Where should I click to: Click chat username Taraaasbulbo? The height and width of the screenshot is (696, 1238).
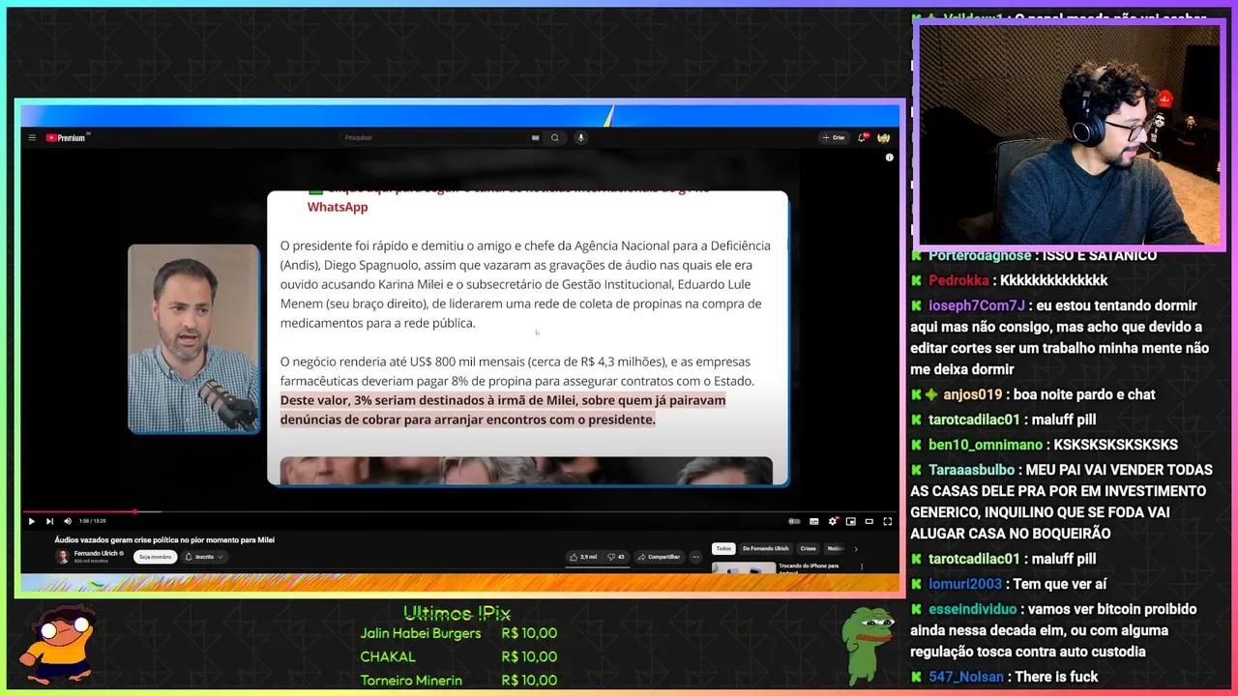pos(971,470)
